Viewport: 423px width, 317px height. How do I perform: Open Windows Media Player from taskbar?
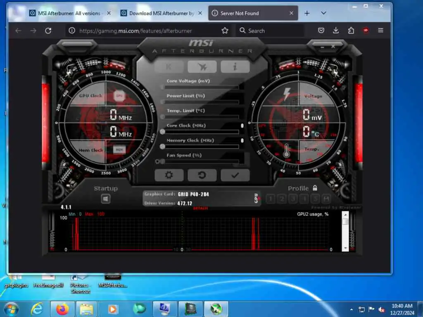[x=113, y=309]
